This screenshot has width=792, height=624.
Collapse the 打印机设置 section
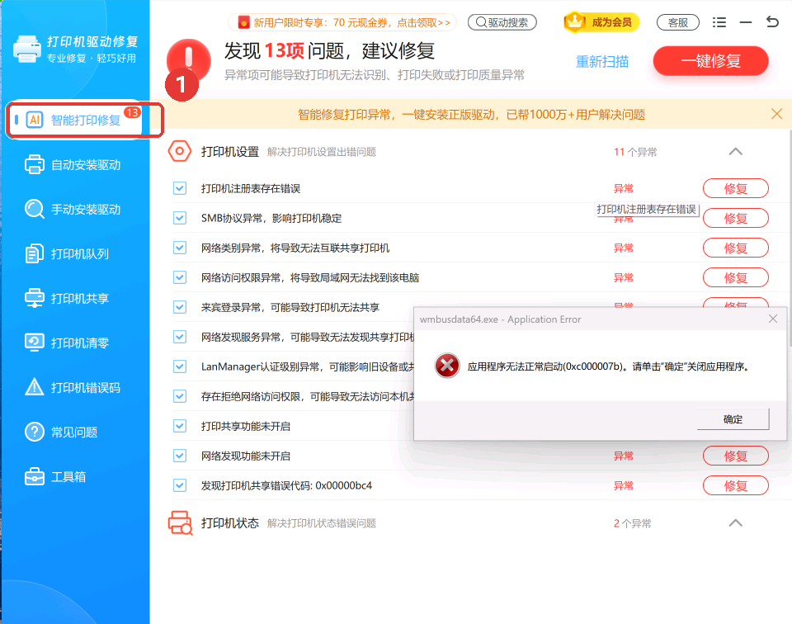coord(735,152)
